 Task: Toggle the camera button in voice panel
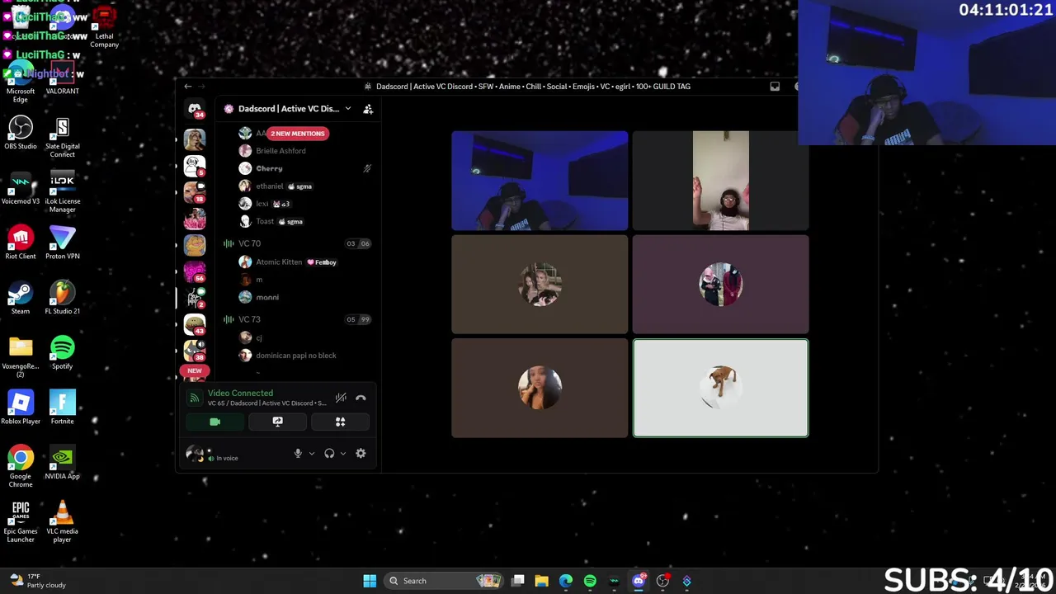click(x=214, y=422)
